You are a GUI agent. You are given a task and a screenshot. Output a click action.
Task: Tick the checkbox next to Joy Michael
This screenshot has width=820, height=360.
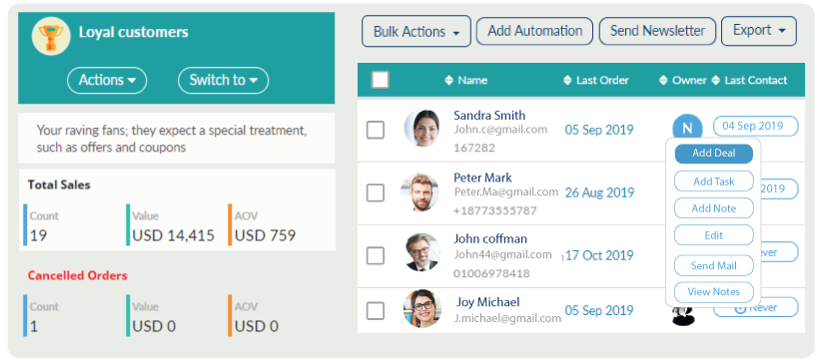point(376,311)
